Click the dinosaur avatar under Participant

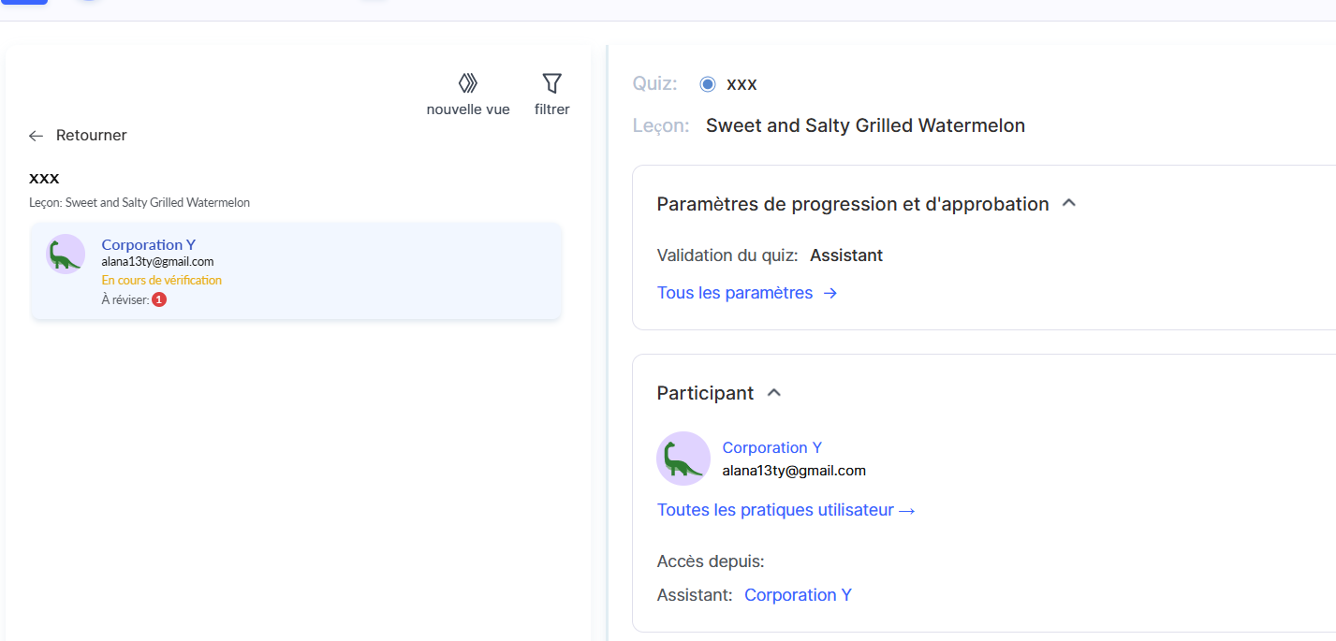coord(683,459)
